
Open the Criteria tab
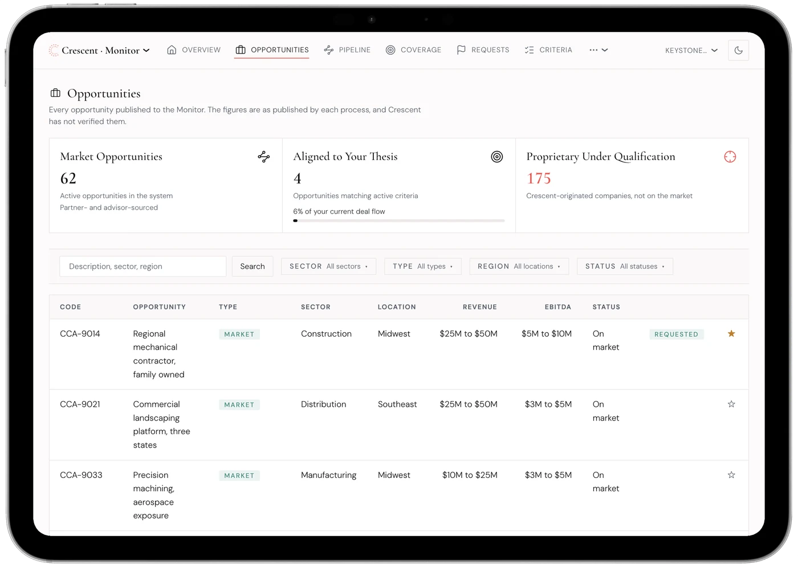pos(548,50)
